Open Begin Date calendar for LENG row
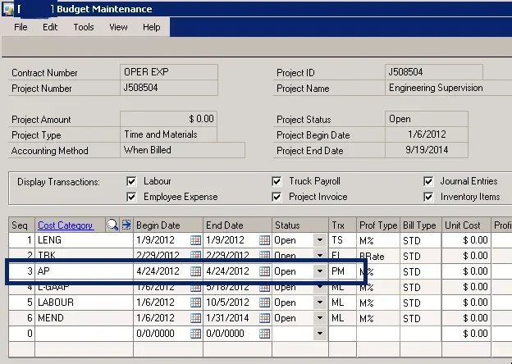 point(195,240)
